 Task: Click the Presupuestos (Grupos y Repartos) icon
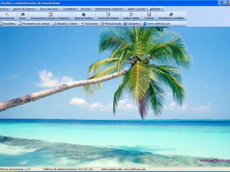pos(50,14)
